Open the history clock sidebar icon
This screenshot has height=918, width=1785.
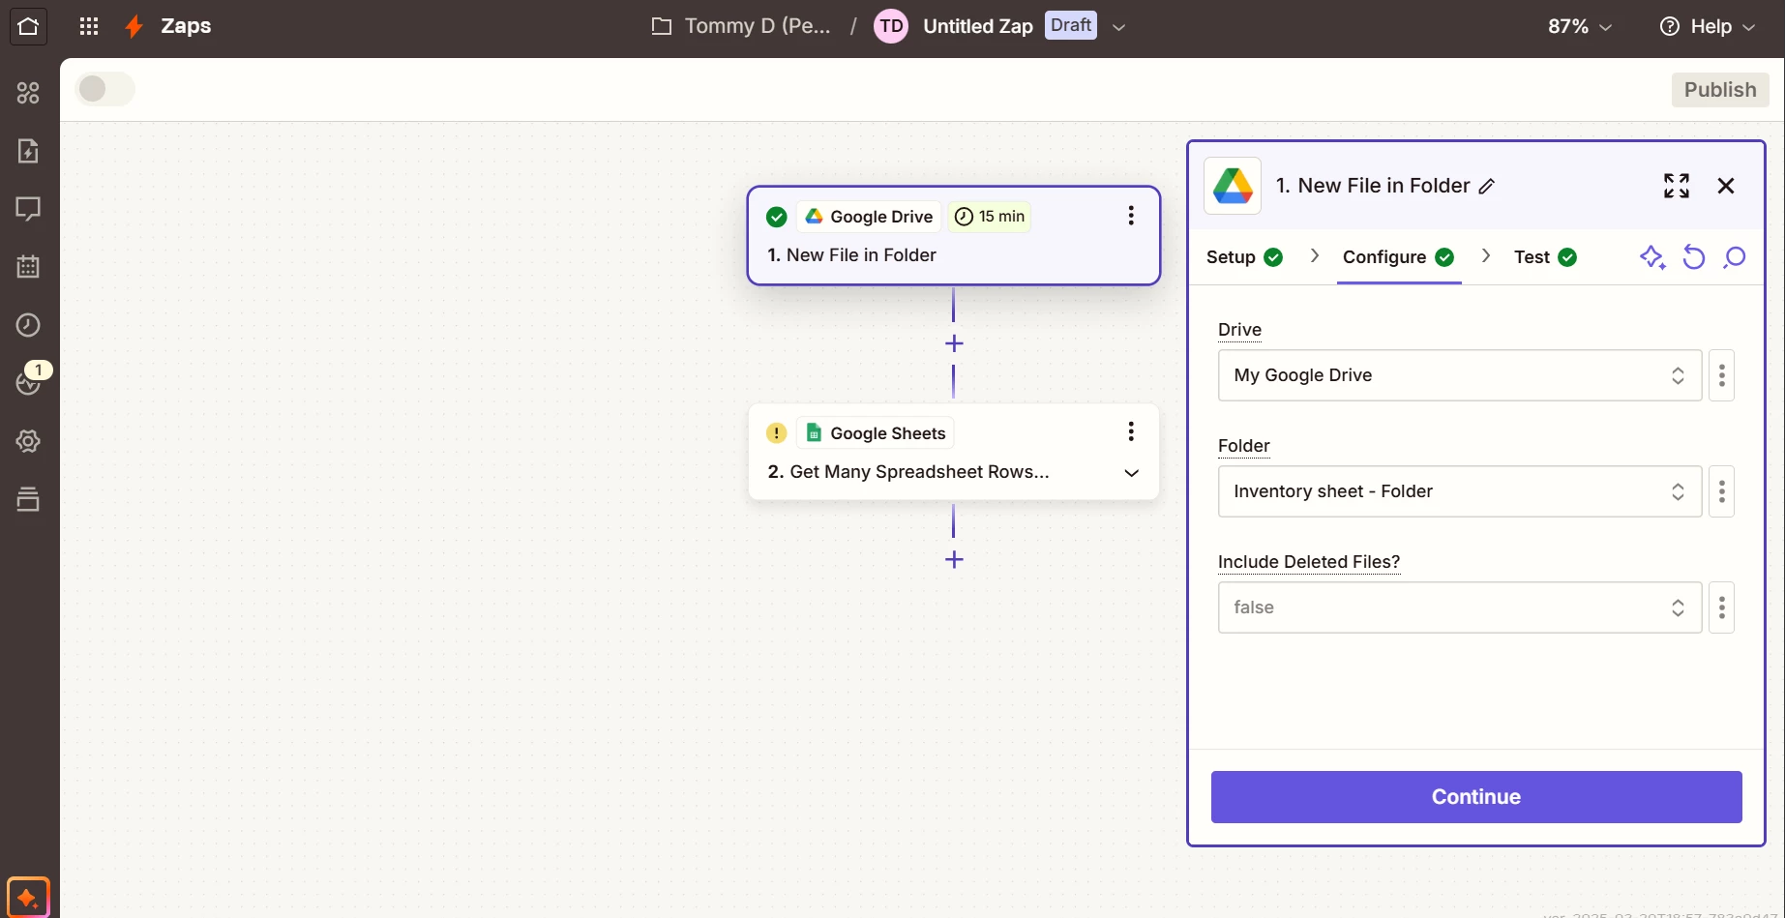pos(28,325)
